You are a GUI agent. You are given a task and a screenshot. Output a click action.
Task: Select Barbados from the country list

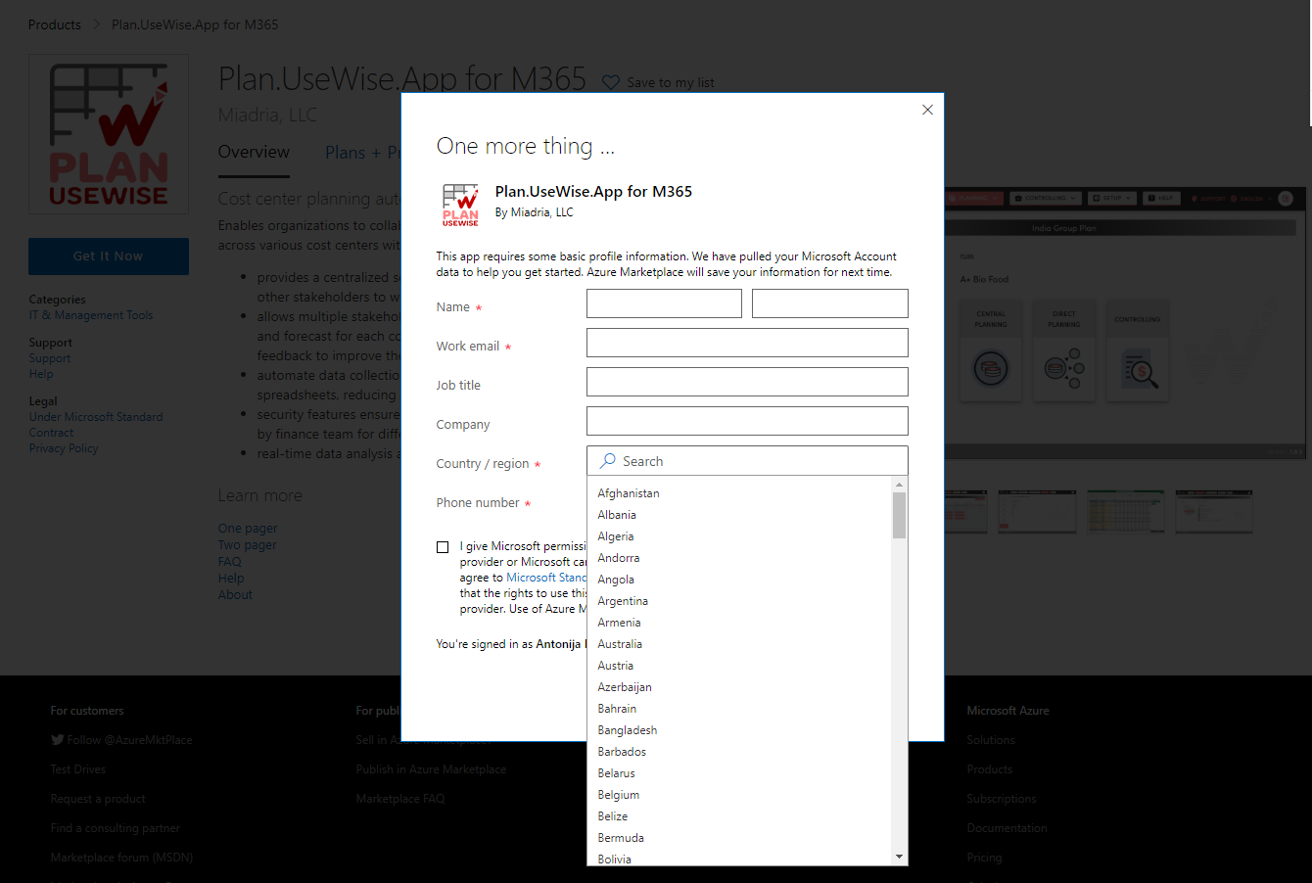point(739,752)
